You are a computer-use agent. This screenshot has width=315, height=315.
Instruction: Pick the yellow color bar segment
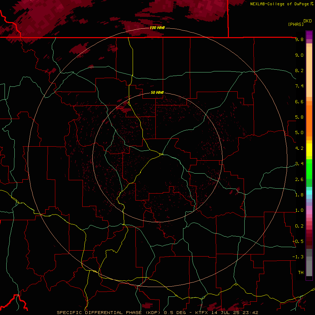[309, 150]
